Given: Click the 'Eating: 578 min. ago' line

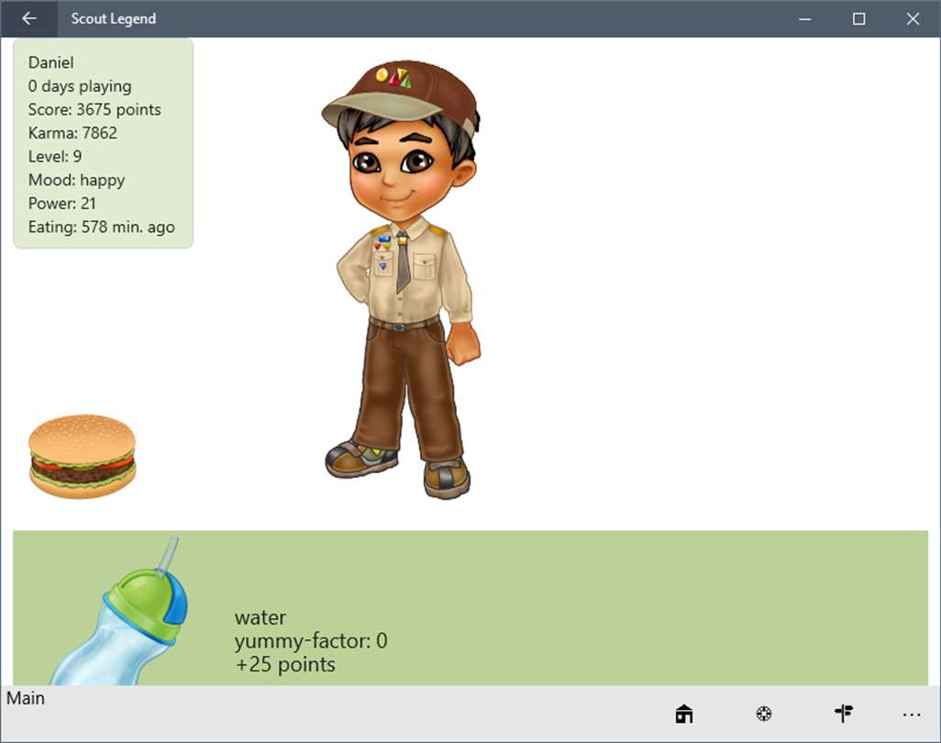Looking at the screenshot, I should pyautogui.click(x=102, y=227).
